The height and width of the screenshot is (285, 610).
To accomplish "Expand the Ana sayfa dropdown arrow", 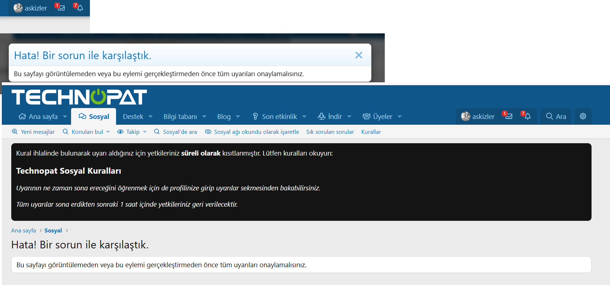I will [x=65, y=116].
